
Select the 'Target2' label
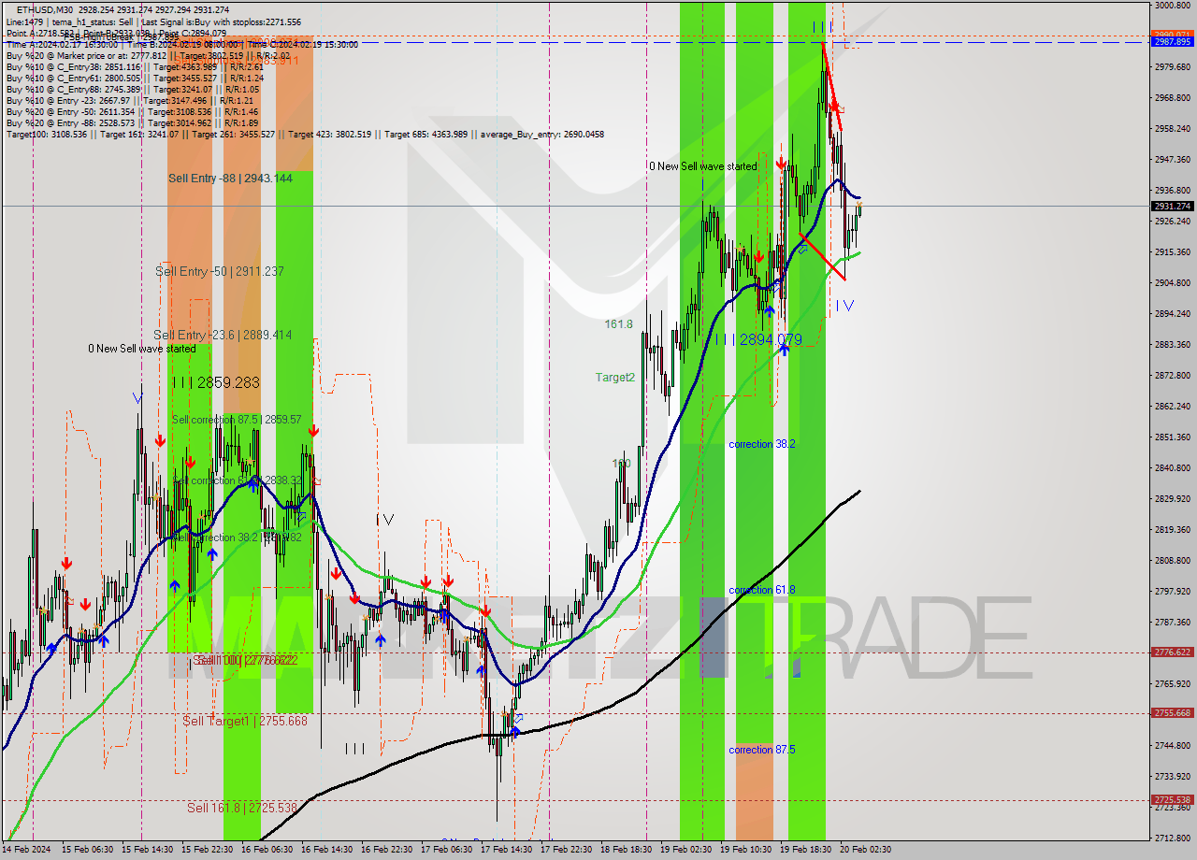(615, 378)
